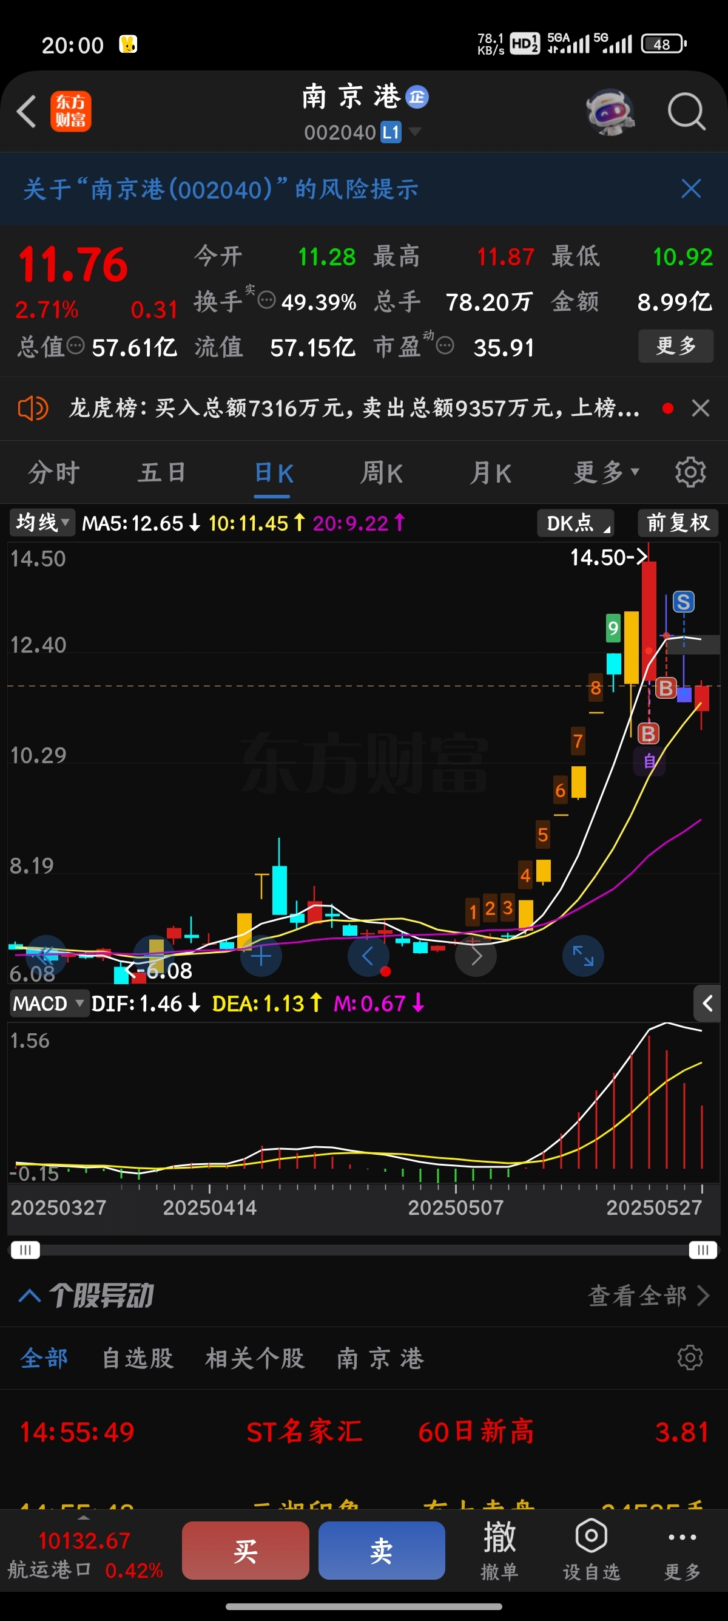
Task: Dismiss the 龙虎榜 ticker message
Action: (700, 409)
